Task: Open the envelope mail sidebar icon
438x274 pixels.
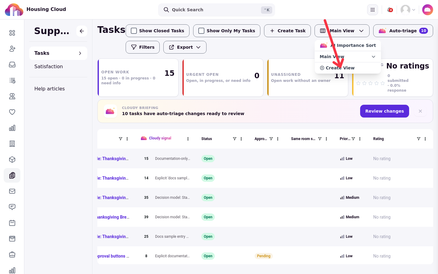Action: 12,191
